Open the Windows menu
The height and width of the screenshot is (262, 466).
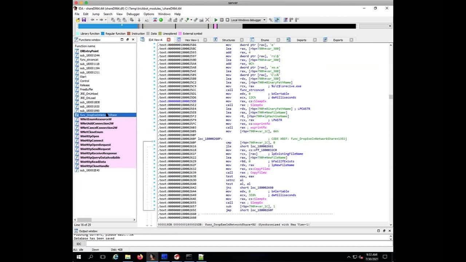[x=164, y=14]
